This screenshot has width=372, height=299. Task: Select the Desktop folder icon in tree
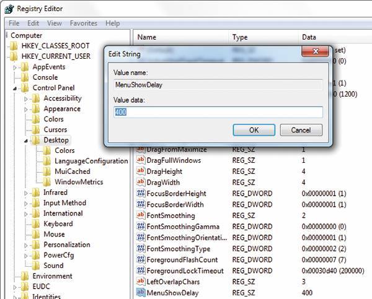[36, 141]
